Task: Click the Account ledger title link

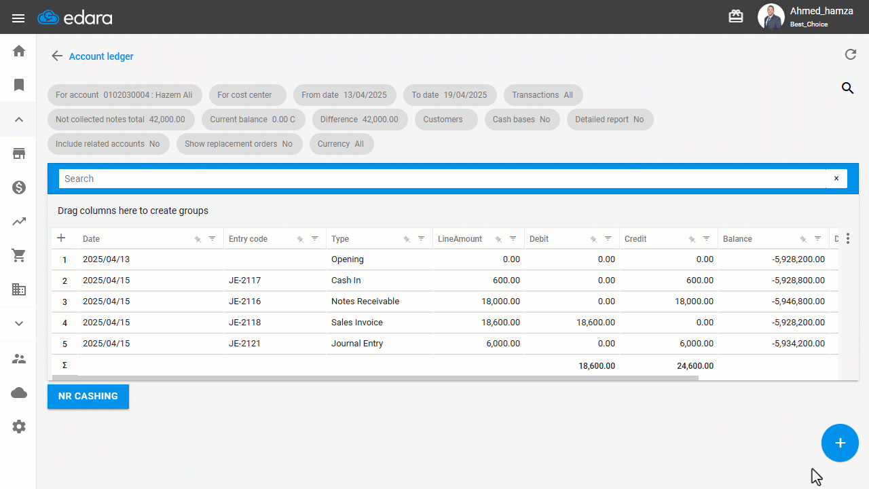Action: (101, 56)
